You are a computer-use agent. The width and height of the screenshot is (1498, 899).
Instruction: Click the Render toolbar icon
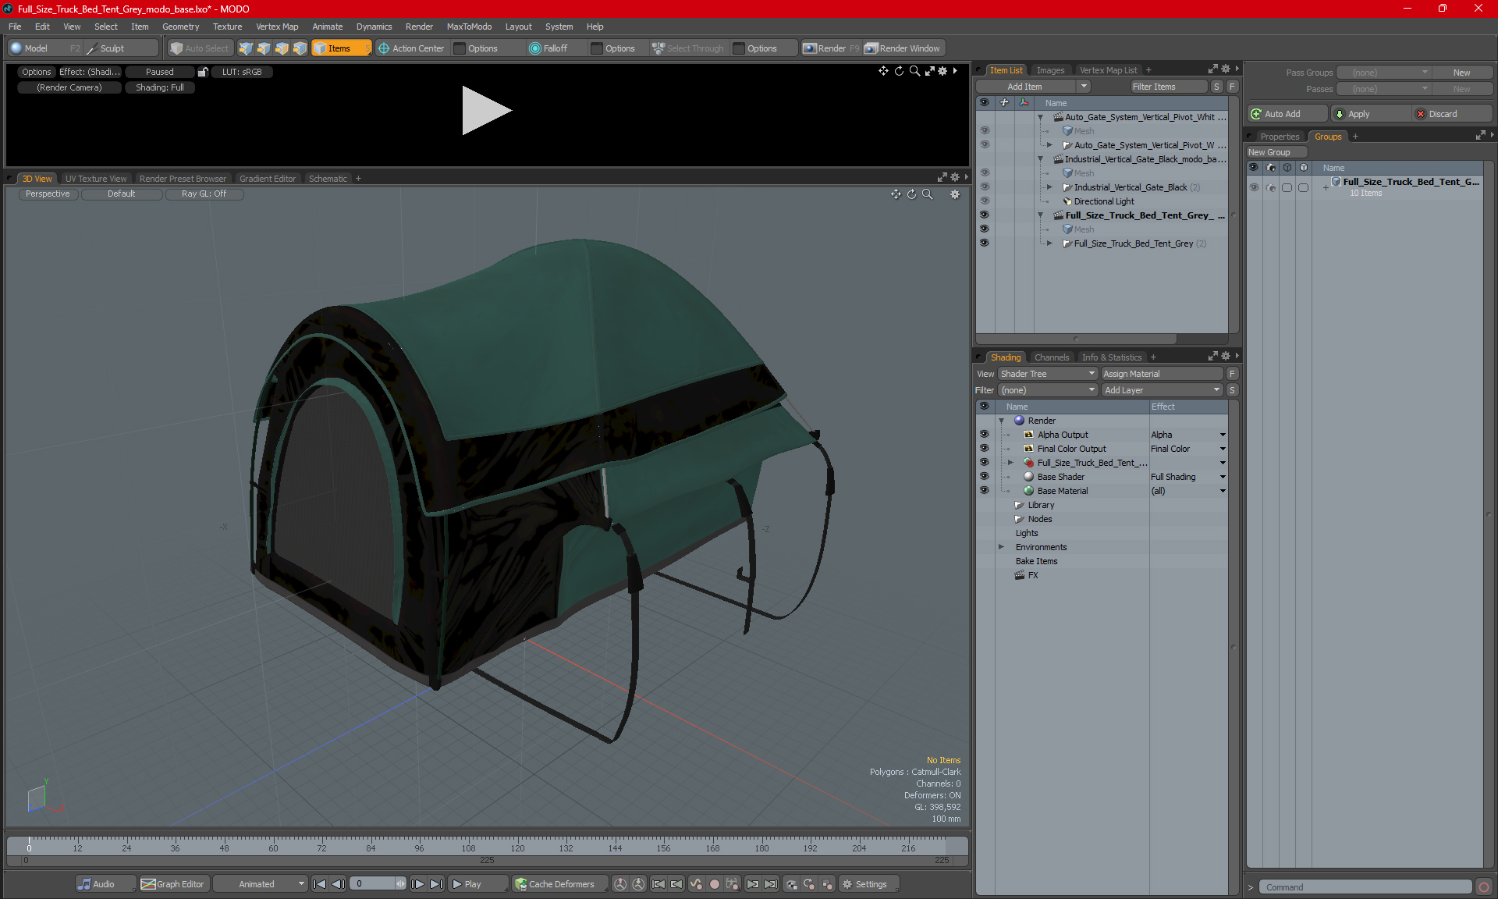point(810,48)
